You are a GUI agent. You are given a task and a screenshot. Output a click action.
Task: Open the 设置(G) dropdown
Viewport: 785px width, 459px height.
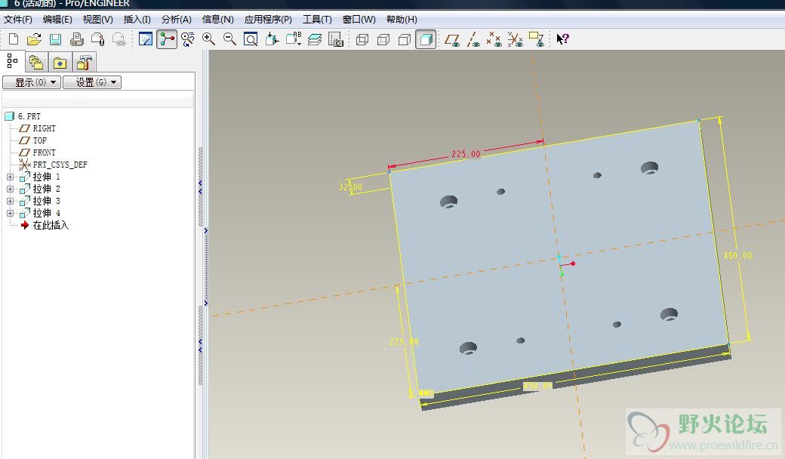92,82
